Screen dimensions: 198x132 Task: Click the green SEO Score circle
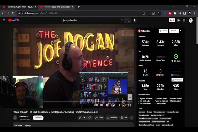176,56
